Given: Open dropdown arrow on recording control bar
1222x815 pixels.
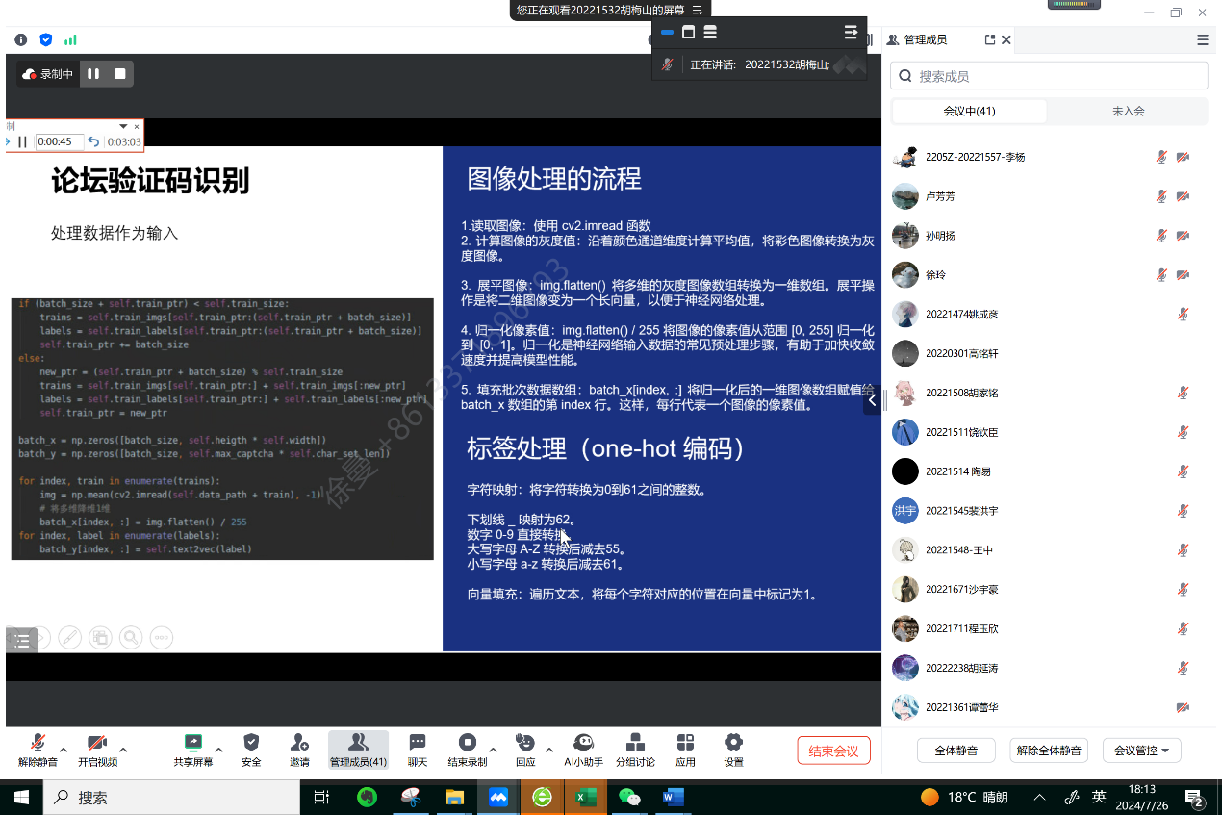Looking at the screenshot, I should [123, 126].
